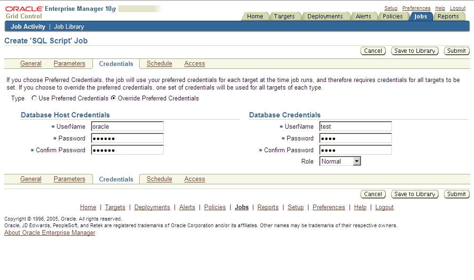
Task: Click footer Policies link
Action: [x=215, y=207]
